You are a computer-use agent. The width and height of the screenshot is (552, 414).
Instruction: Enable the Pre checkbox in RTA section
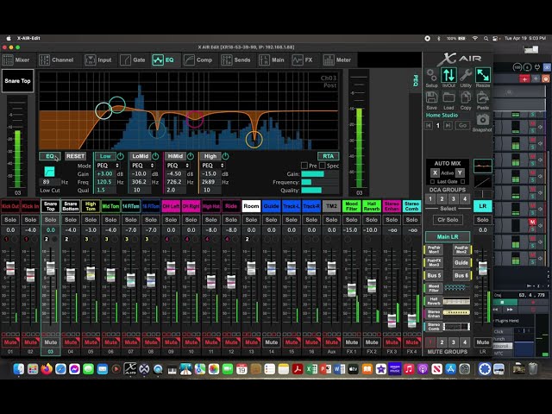(x=304, y=166)
